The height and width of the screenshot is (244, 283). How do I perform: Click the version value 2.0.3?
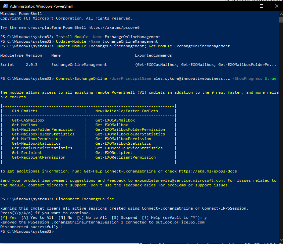(x=31, y=65)
